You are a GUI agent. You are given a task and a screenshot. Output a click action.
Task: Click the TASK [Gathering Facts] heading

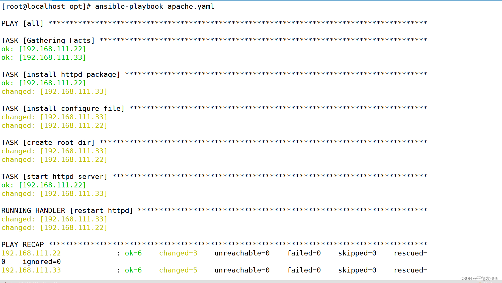[48, 41]
